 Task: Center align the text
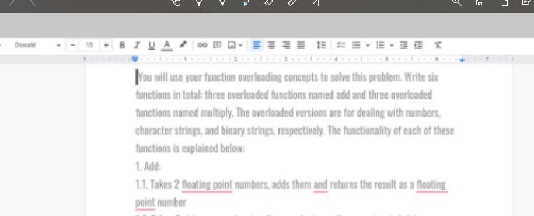[x=271, y=45]
